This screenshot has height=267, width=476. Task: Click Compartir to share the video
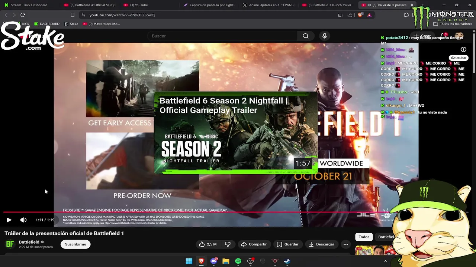point(254,244)
